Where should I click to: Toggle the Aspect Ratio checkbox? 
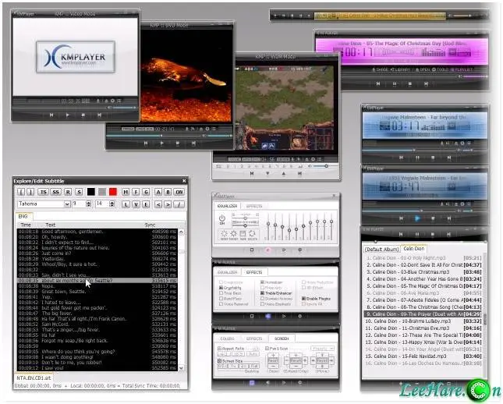[219, 349]
